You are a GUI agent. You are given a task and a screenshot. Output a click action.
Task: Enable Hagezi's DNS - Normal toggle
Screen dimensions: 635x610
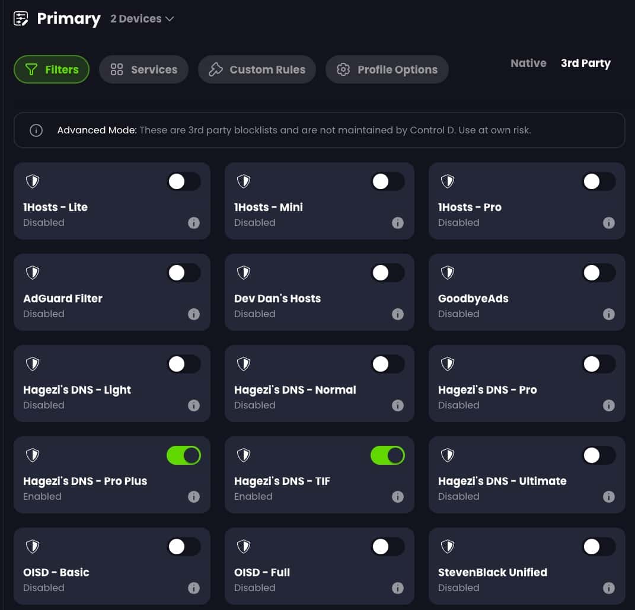(x=388, y=364)
